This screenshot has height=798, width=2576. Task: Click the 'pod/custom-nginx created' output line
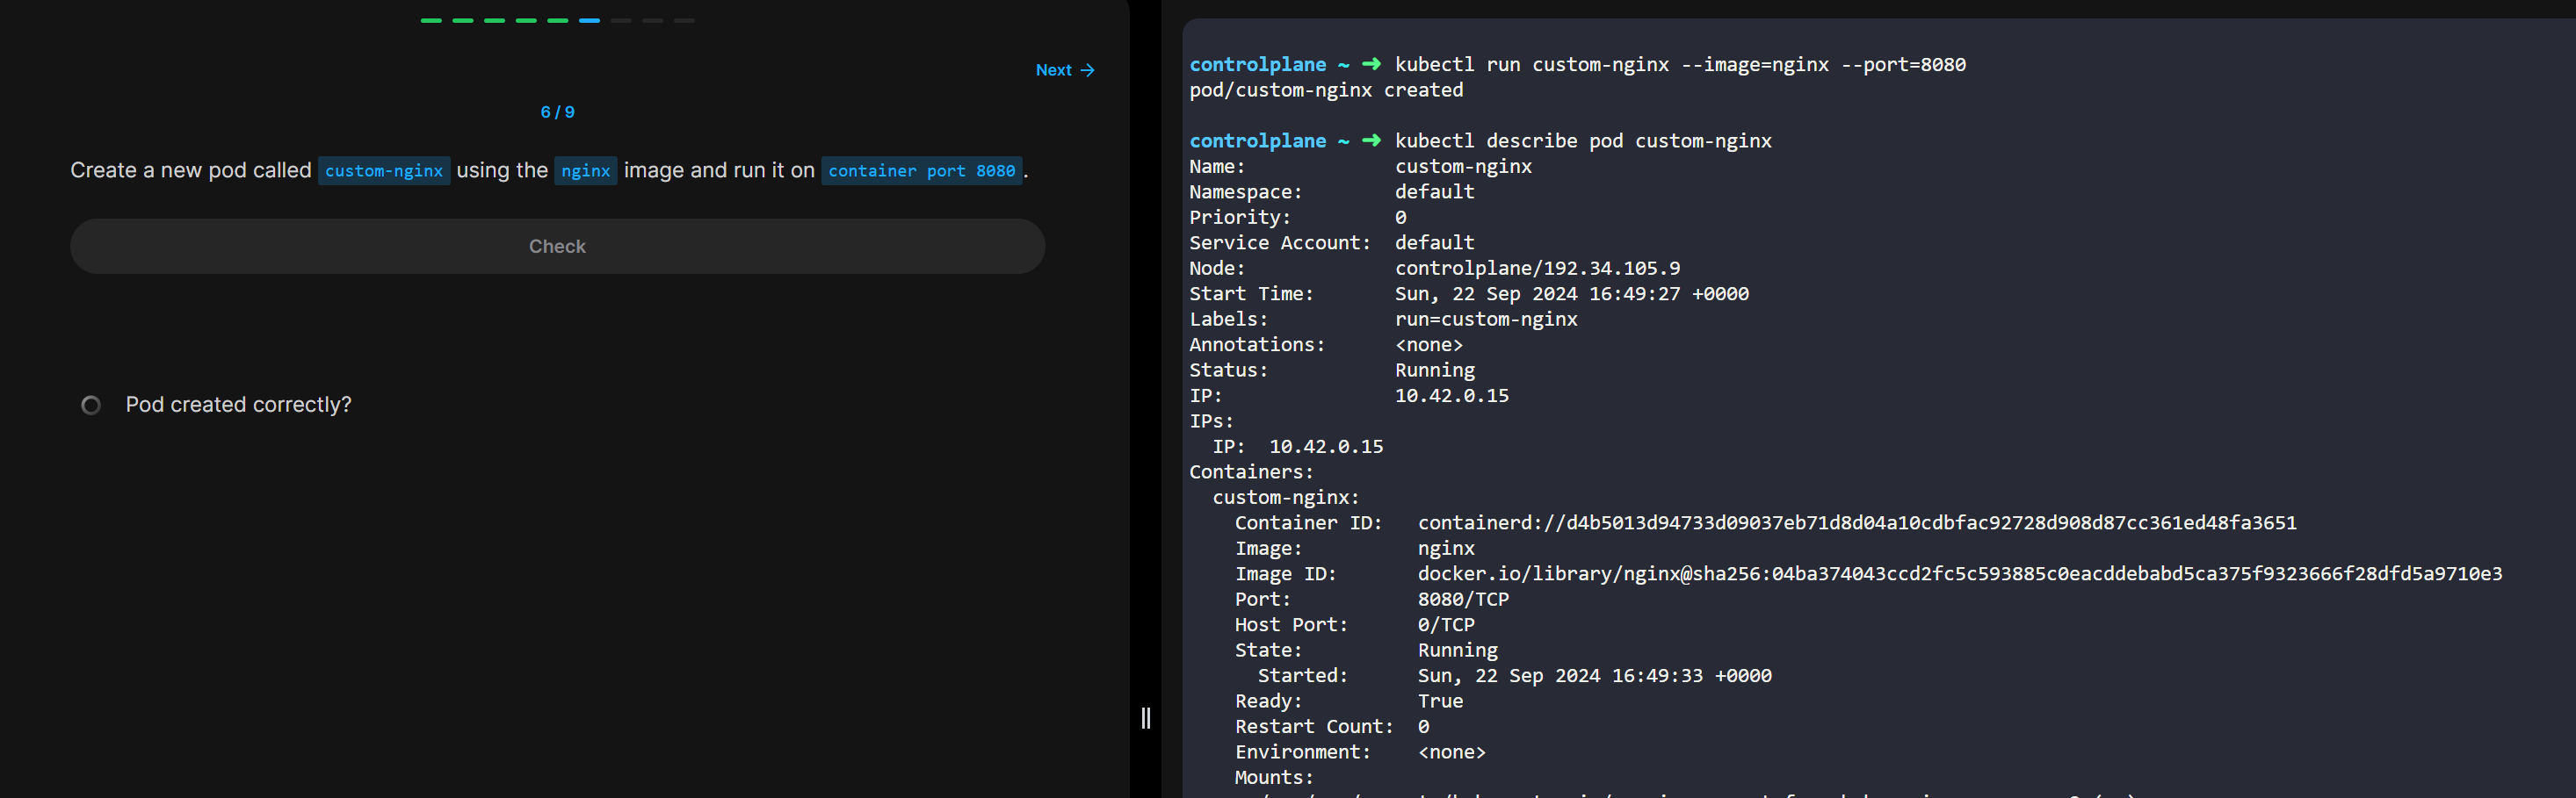(x=1326, y=91)
